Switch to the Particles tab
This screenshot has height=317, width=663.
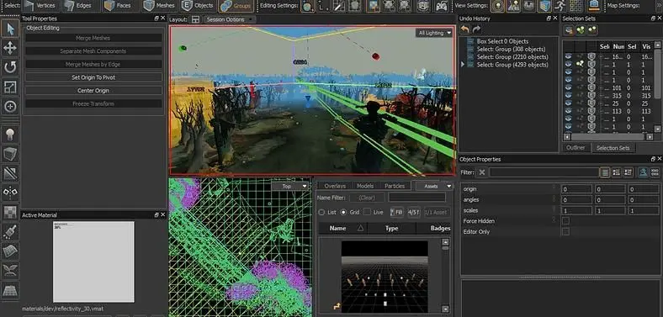(395, 186)
